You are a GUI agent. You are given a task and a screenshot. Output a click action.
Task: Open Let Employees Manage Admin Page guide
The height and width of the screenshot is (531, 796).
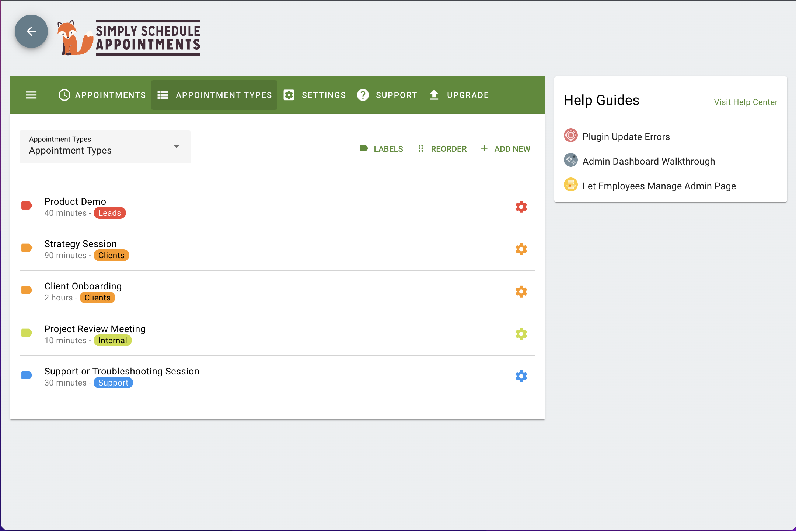(x=659, y=186)
